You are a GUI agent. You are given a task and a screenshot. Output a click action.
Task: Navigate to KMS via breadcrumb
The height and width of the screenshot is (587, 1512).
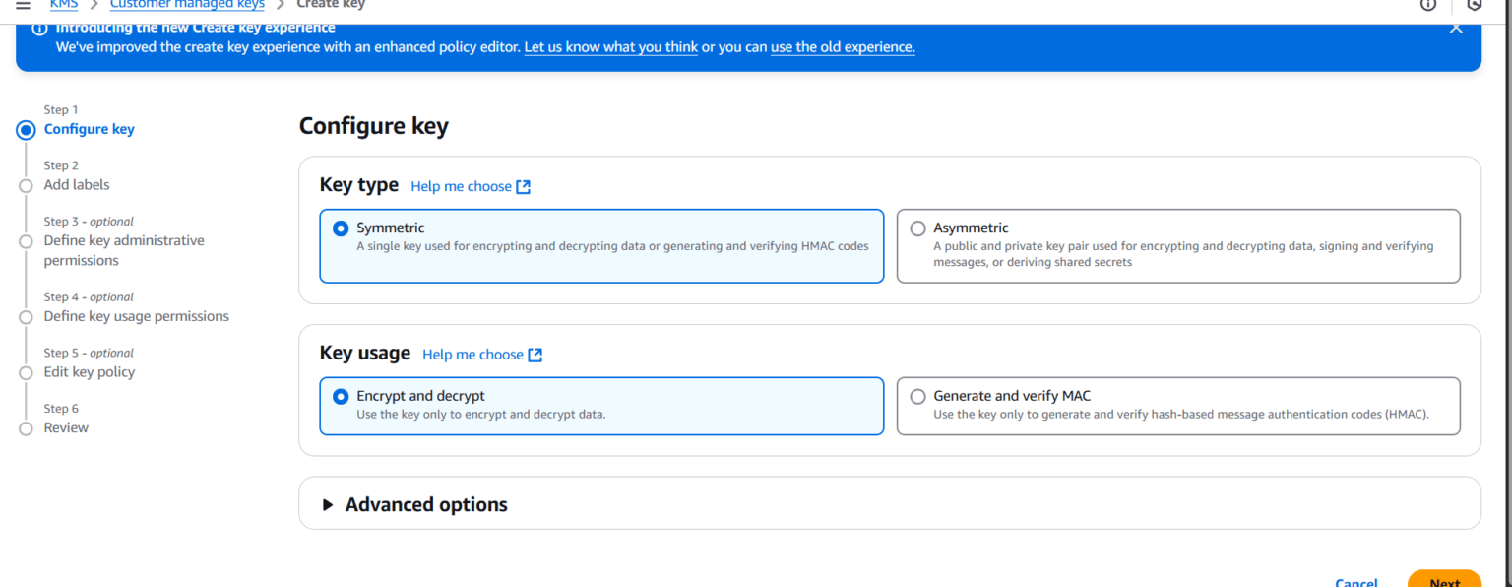pos(63,4)
